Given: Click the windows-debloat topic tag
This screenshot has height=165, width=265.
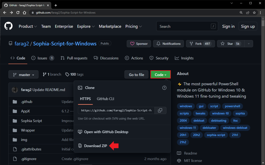Looking at the screenshot, I should click(235, 128).
